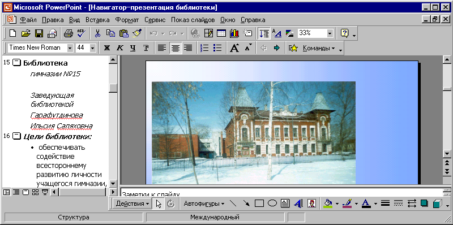Select the arrow pointer selection tool
This screenshot has width=453, height=225.
159,204
